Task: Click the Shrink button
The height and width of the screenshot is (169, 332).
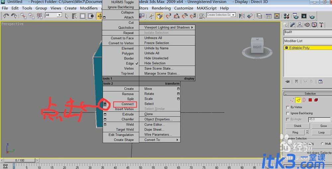Action: tap(297, 126)
